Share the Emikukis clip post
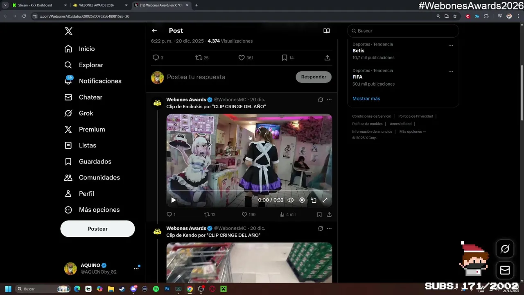Image resolution: width=524 pixels, height=295 pixels. 329,214
